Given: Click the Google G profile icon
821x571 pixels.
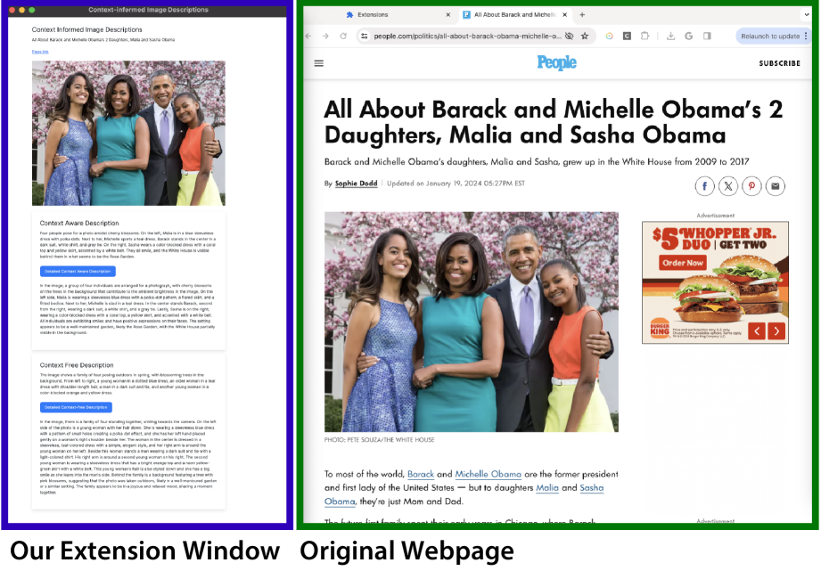Looking at the screenshot, I should click(688, 37).
